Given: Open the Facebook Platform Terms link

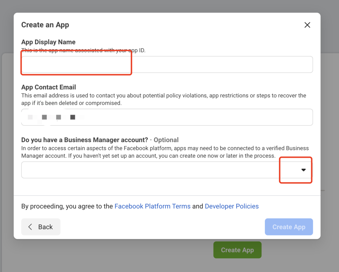Looking at the screenshot, I should pyautogui.click(x=153, y=206).
